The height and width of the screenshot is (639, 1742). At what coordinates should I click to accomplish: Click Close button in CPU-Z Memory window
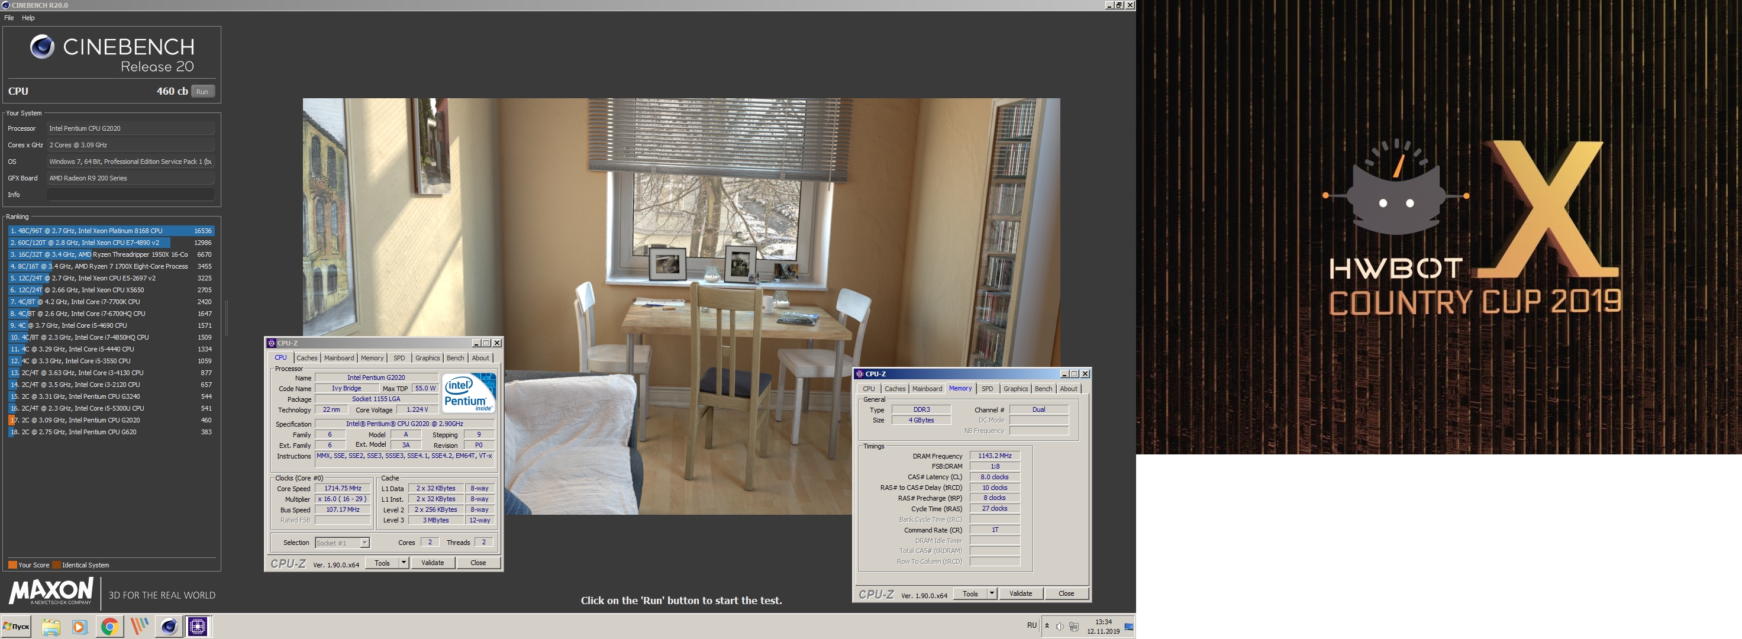(1066, 593)
